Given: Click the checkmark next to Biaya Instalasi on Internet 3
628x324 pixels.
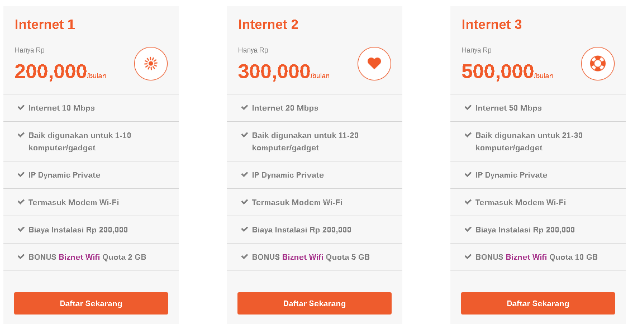Looking at the screenshot, I should [468, 230].
